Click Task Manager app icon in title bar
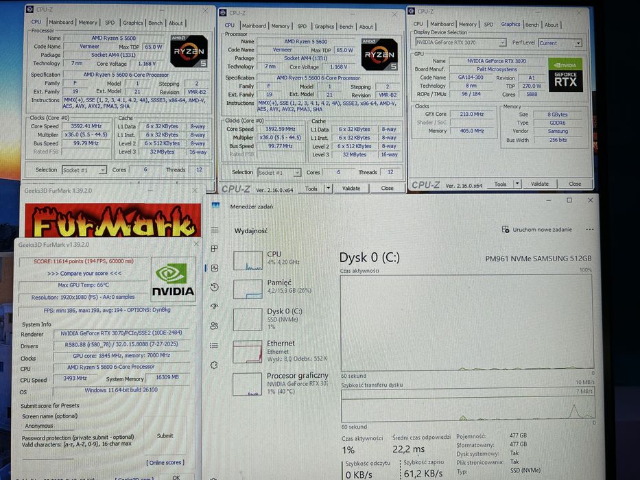 (x=215, y=205)
